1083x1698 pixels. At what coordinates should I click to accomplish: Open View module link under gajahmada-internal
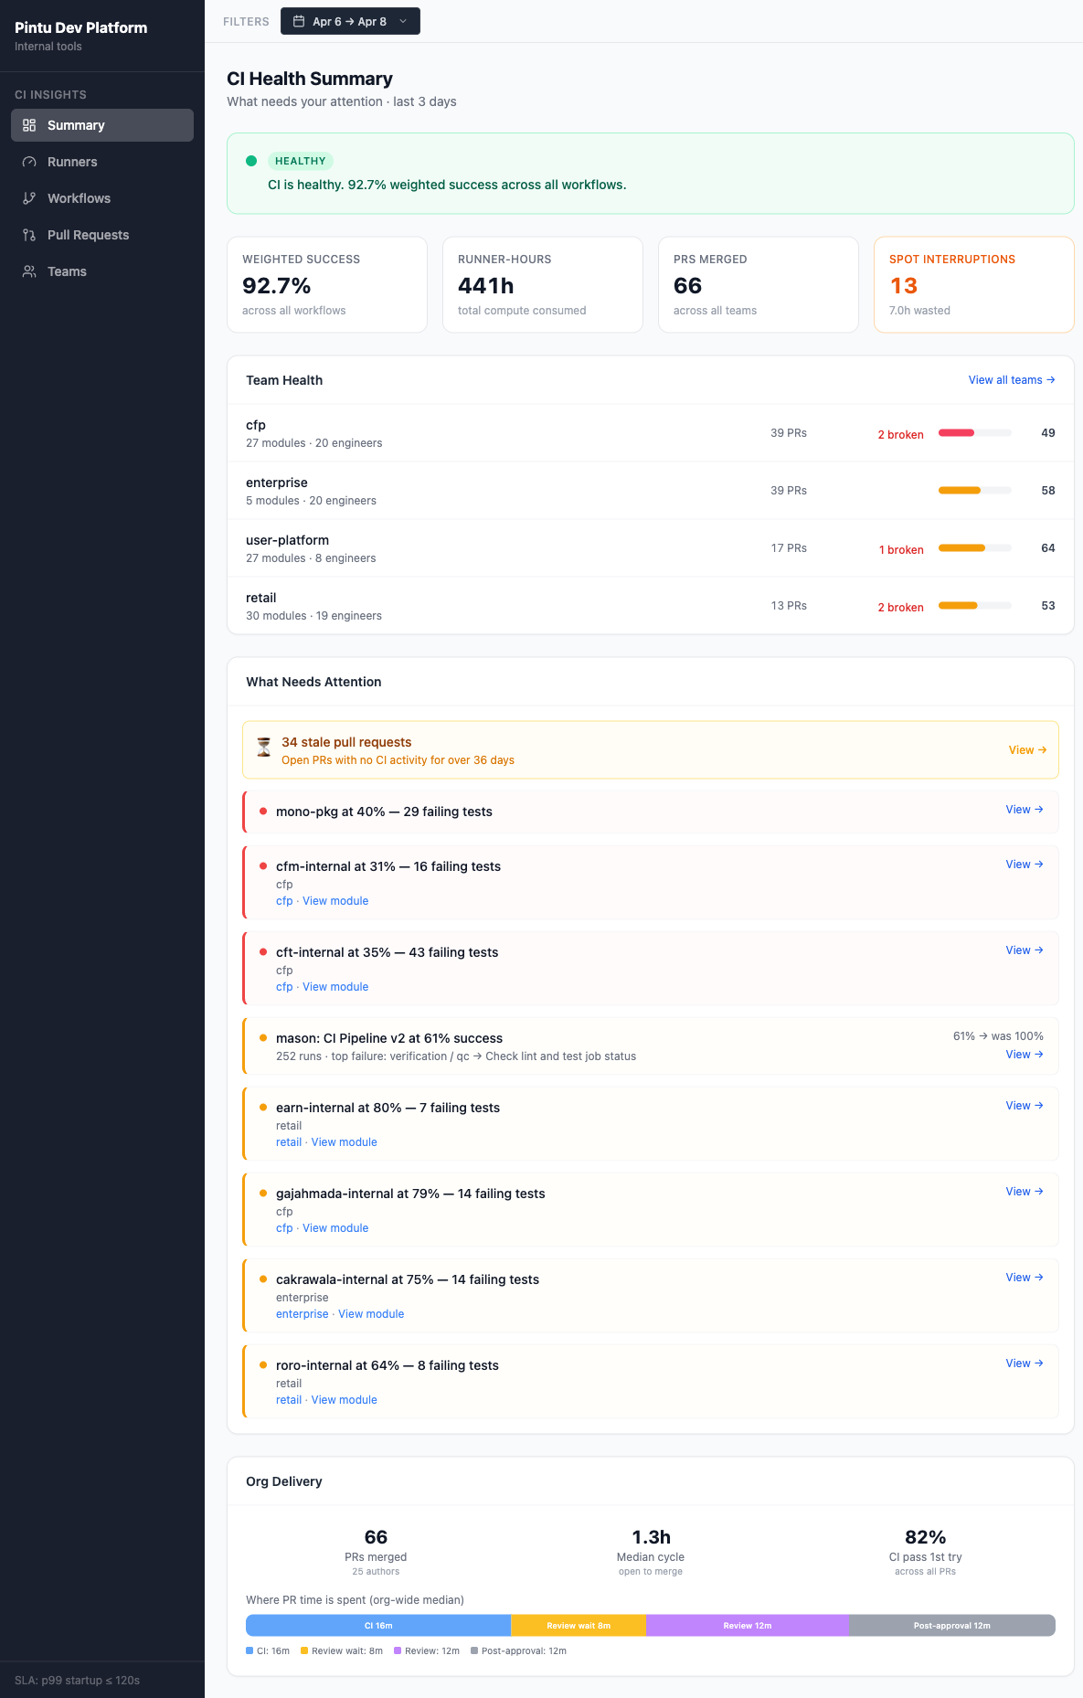[335, 1228]
